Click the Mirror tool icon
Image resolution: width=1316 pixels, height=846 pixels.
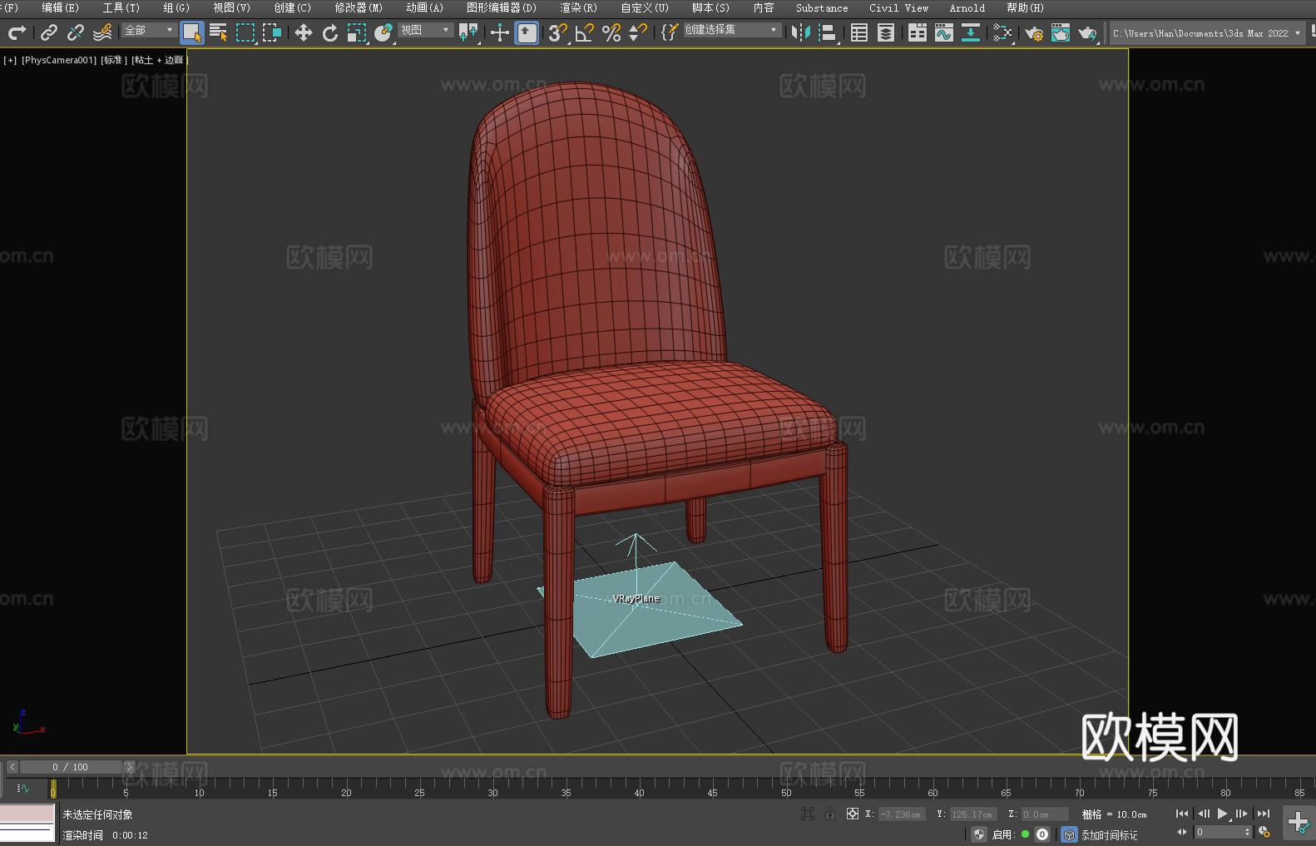[801, 32]
